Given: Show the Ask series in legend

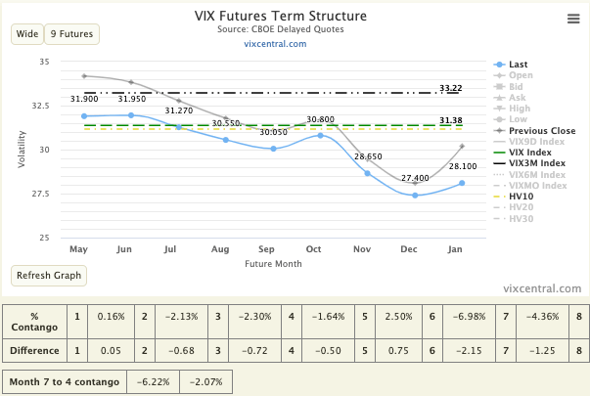Looking at the screenshot, I should tap(519, 98).
